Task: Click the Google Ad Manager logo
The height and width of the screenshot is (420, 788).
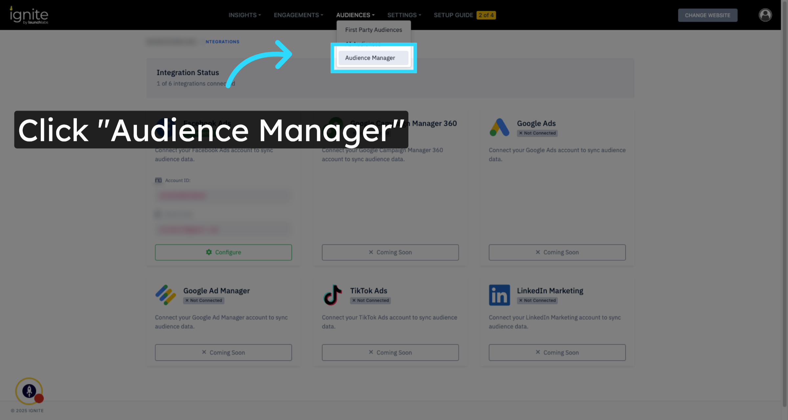Action: (165, 295)
